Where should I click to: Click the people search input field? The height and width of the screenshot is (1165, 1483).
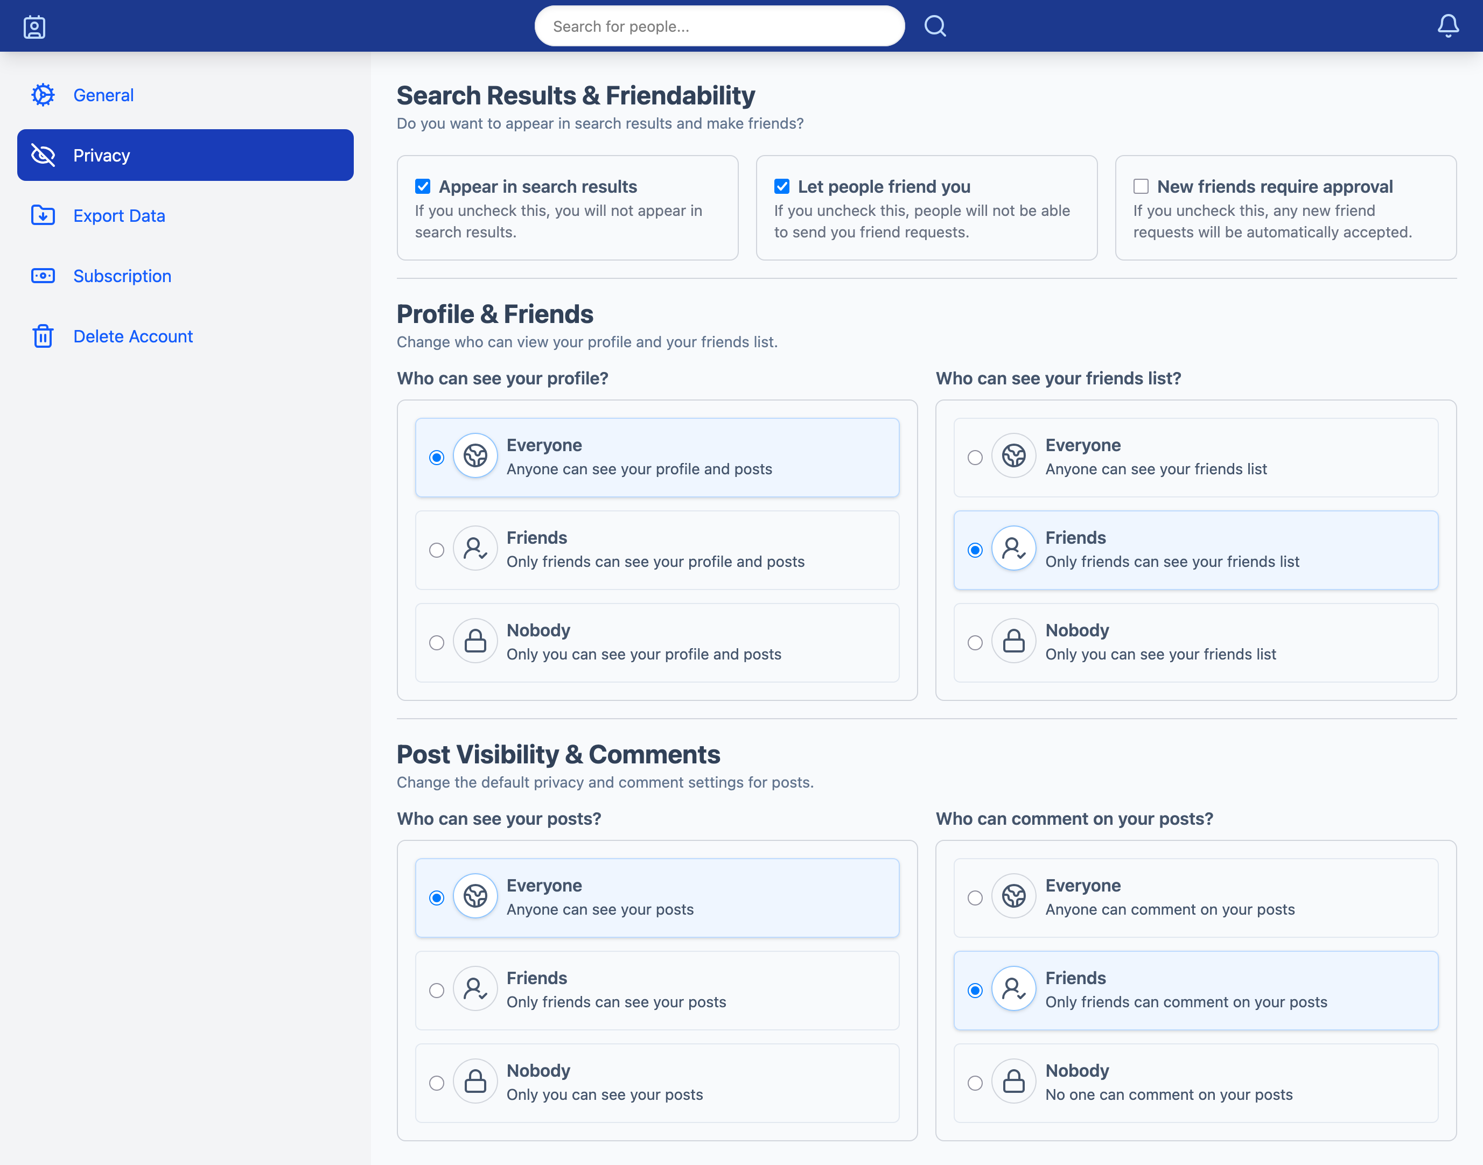[719, 26]
